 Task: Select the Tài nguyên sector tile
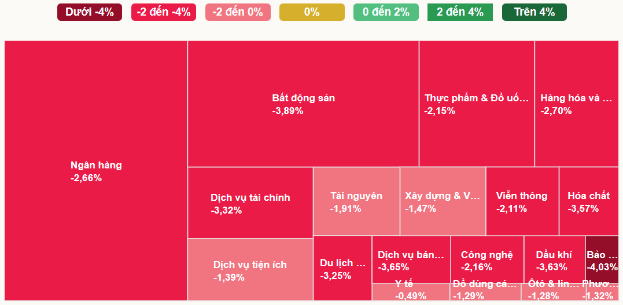coord(356,201)
